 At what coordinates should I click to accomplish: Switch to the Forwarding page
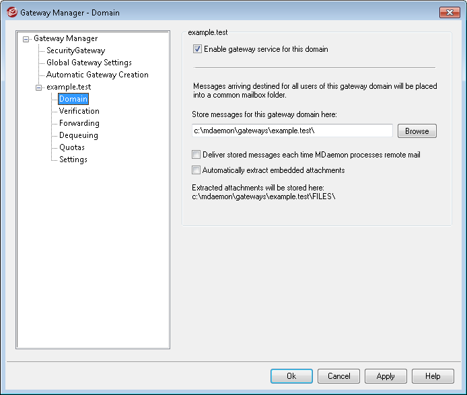click(79, 123)
